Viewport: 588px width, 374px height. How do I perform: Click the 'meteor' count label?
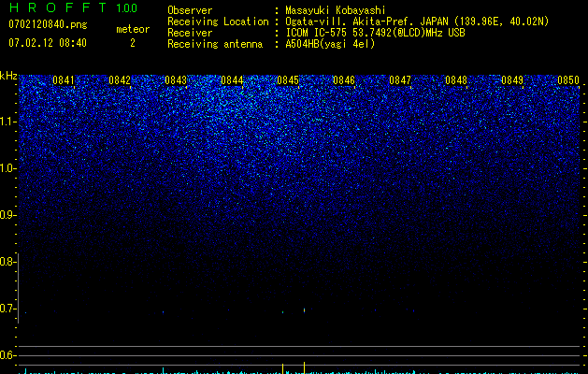[x=133, y=29]
